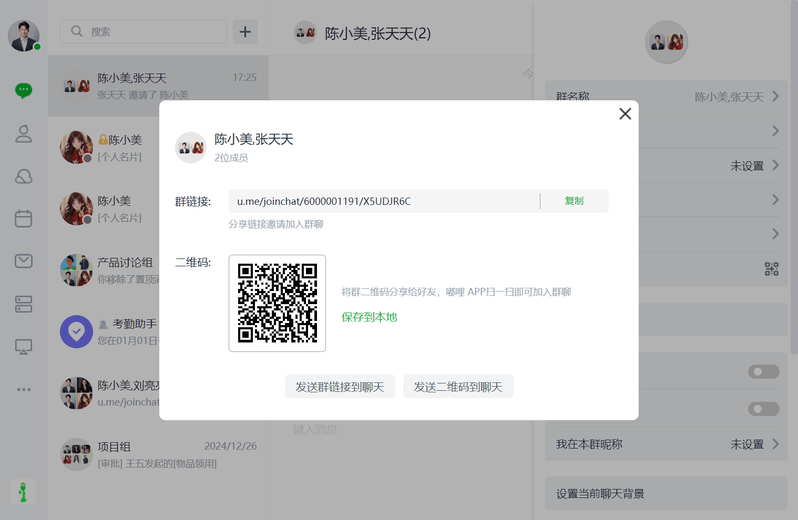
Task: Open the messages chat icon in sidebar
Action: 24,90
